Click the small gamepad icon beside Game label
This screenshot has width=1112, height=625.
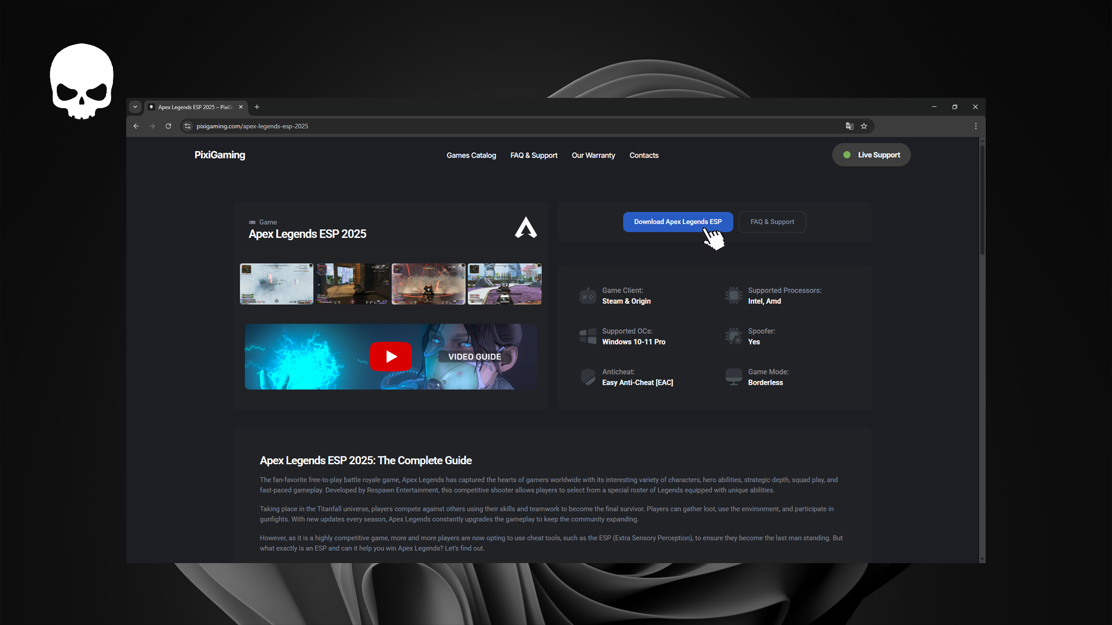coord(252,222)
